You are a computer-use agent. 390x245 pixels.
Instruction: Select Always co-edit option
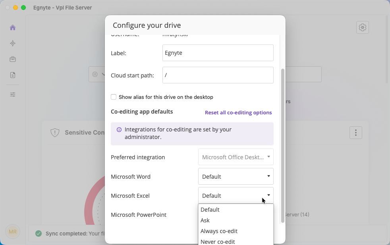[x=236, y=231]
